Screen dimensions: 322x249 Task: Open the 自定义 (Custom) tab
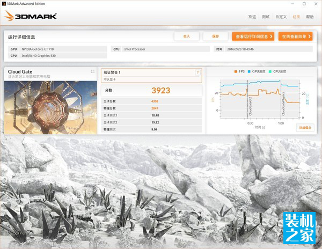[281, 17]
